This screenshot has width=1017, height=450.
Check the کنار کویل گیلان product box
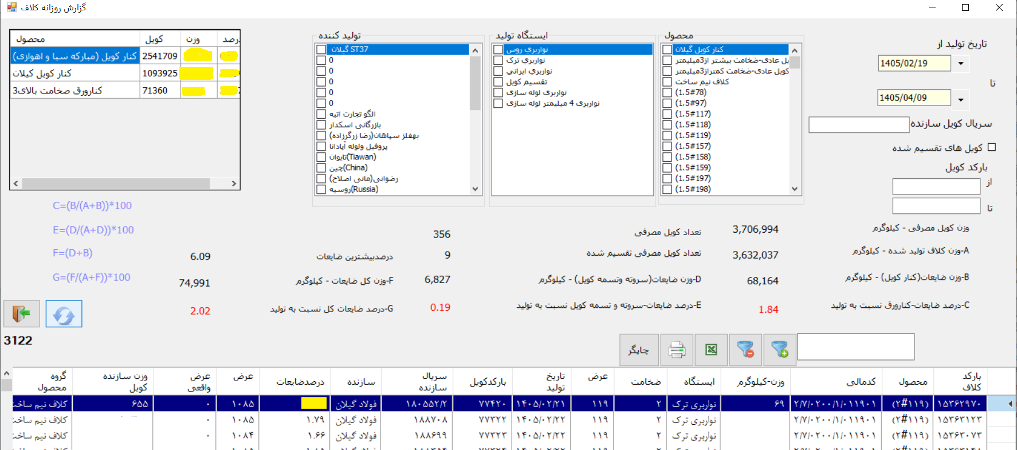[x=667, y=49]
